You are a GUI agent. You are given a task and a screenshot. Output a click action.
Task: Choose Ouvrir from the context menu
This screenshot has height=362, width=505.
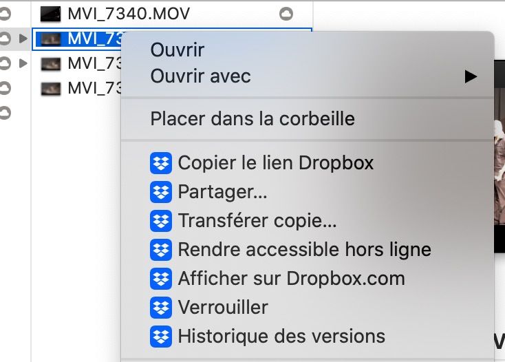[x=178, y=50]
